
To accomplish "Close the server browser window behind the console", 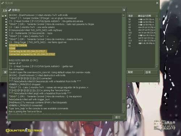I will [x=157, y=3].
